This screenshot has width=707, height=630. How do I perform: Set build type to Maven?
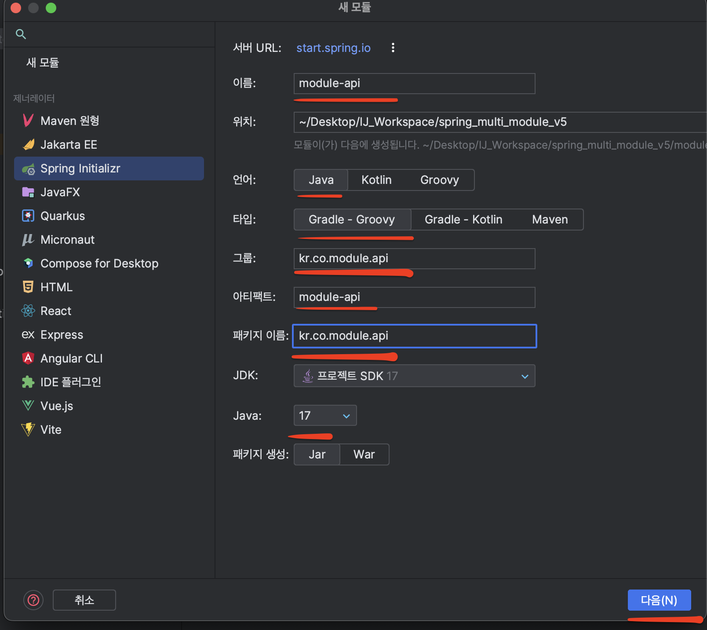[x=550, y=220]
